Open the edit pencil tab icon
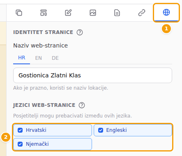Screen dimensions: 182x156 tap(68, 13)
